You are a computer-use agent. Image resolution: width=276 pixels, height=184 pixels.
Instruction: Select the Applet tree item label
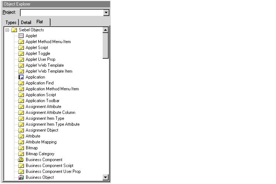31,36
